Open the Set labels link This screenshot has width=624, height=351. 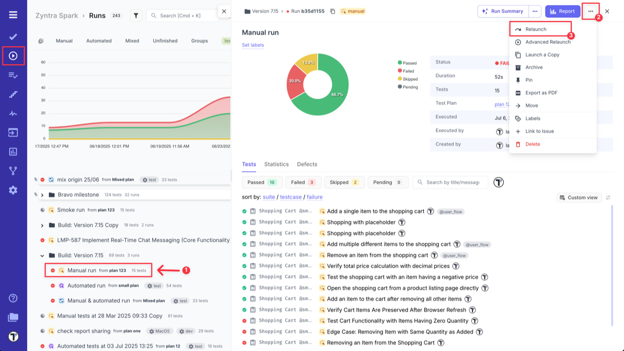tap(252, 45)
